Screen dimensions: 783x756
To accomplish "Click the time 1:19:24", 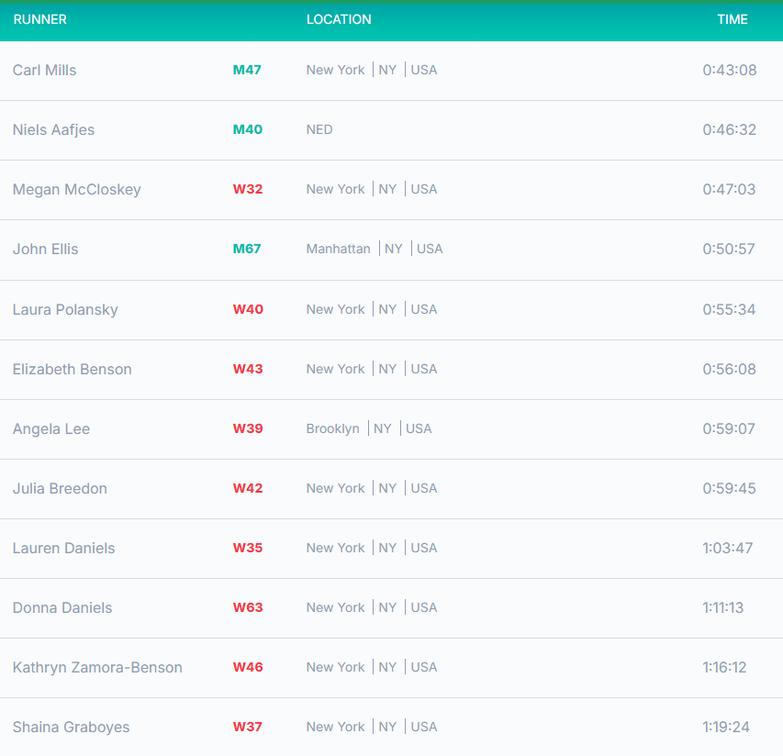I will click(726, 727).
